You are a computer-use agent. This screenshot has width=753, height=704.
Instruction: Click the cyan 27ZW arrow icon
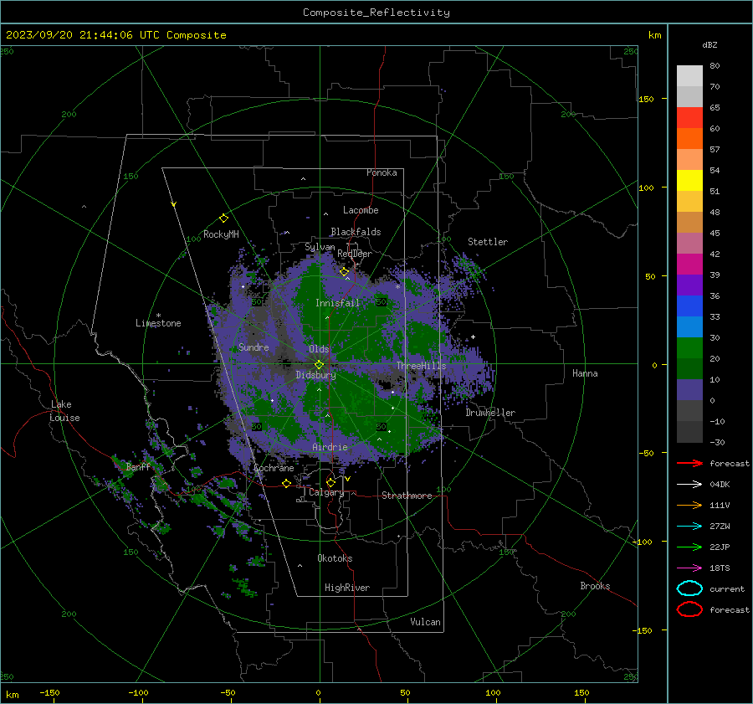coord(689,527)
